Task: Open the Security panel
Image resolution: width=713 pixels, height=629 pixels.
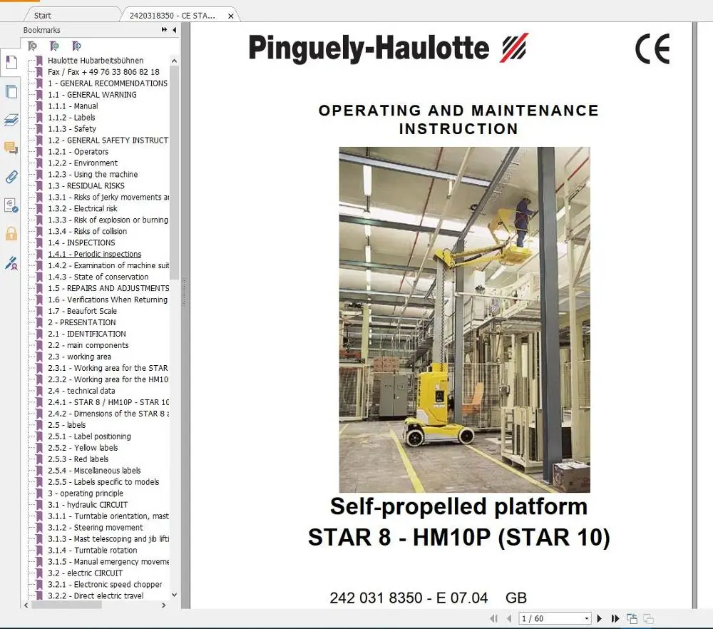Action: (x=11, y=233)
